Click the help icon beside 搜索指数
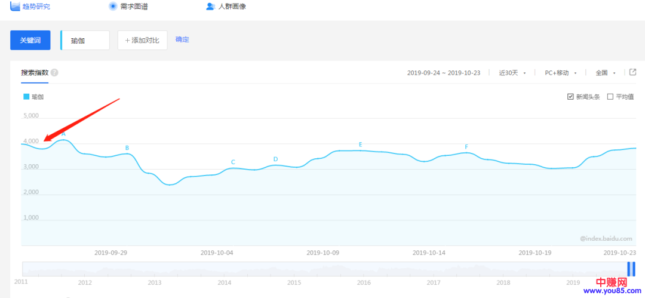Viewport: 645px width, 298px height. [x=54, y=73]
